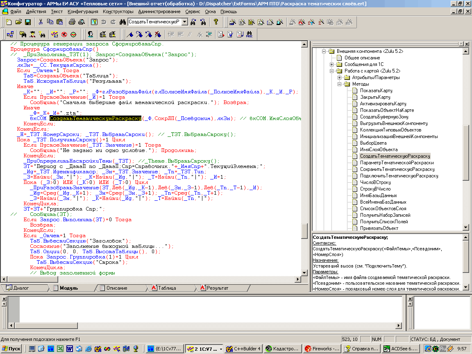472x354 pixels.
Task: Collapse the Методы folder node
Action: point(340,84)
